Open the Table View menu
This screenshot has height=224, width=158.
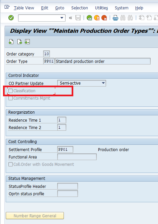point(24,8)
